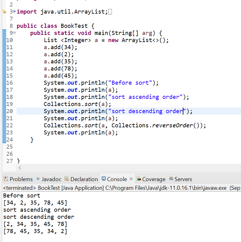The width and height of the screenshot is (241, 242).
Task: Click the terminated BookTest launch description
Action: click(121, 188)
